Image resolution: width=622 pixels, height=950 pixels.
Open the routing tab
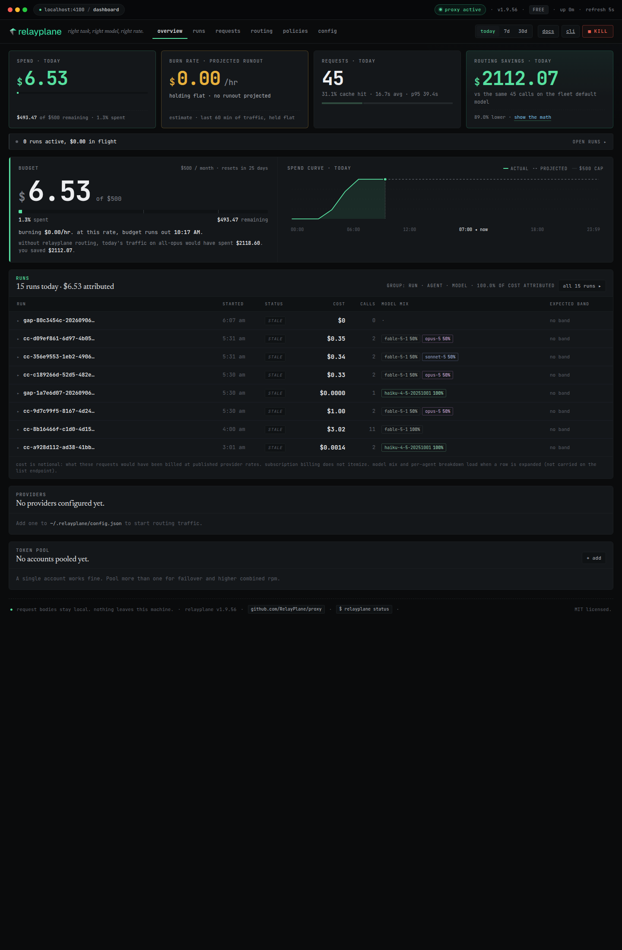pos(261,32)
